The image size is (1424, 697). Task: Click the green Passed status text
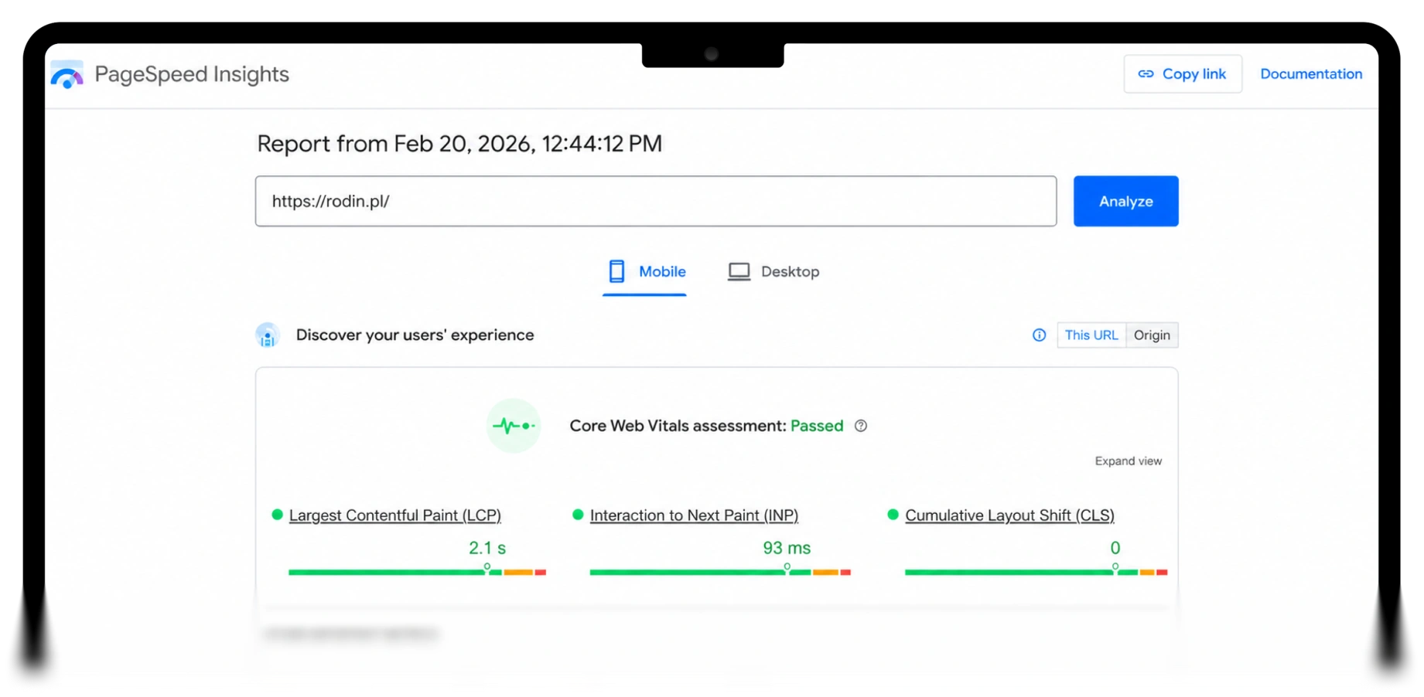click(x=817, y=426)
